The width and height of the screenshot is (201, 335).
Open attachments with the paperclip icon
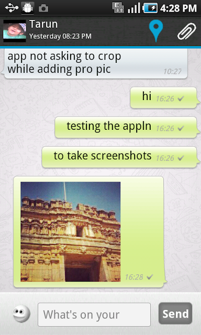click(x=186, y=31)
